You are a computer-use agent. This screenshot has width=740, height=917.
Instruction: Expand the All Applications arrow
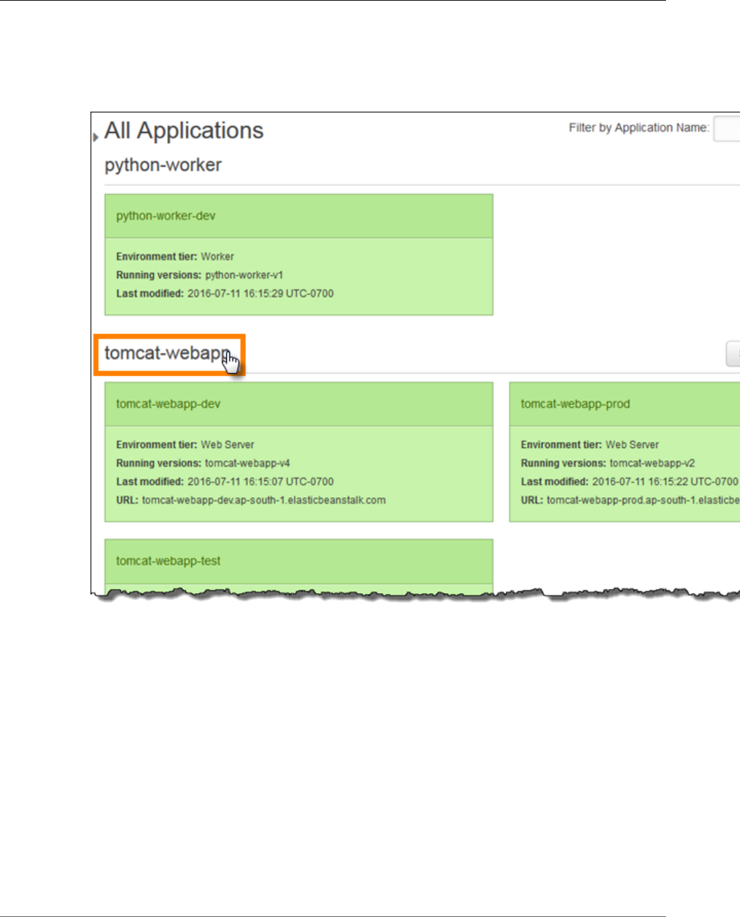point(95,137)
